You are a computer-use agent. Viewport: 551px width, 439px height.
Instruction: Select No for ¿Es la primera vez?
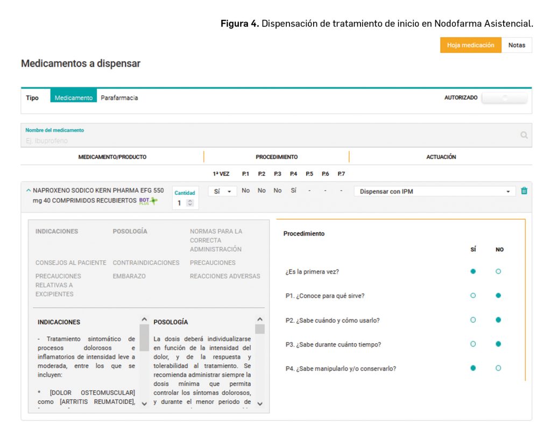[x=498, y=272]
